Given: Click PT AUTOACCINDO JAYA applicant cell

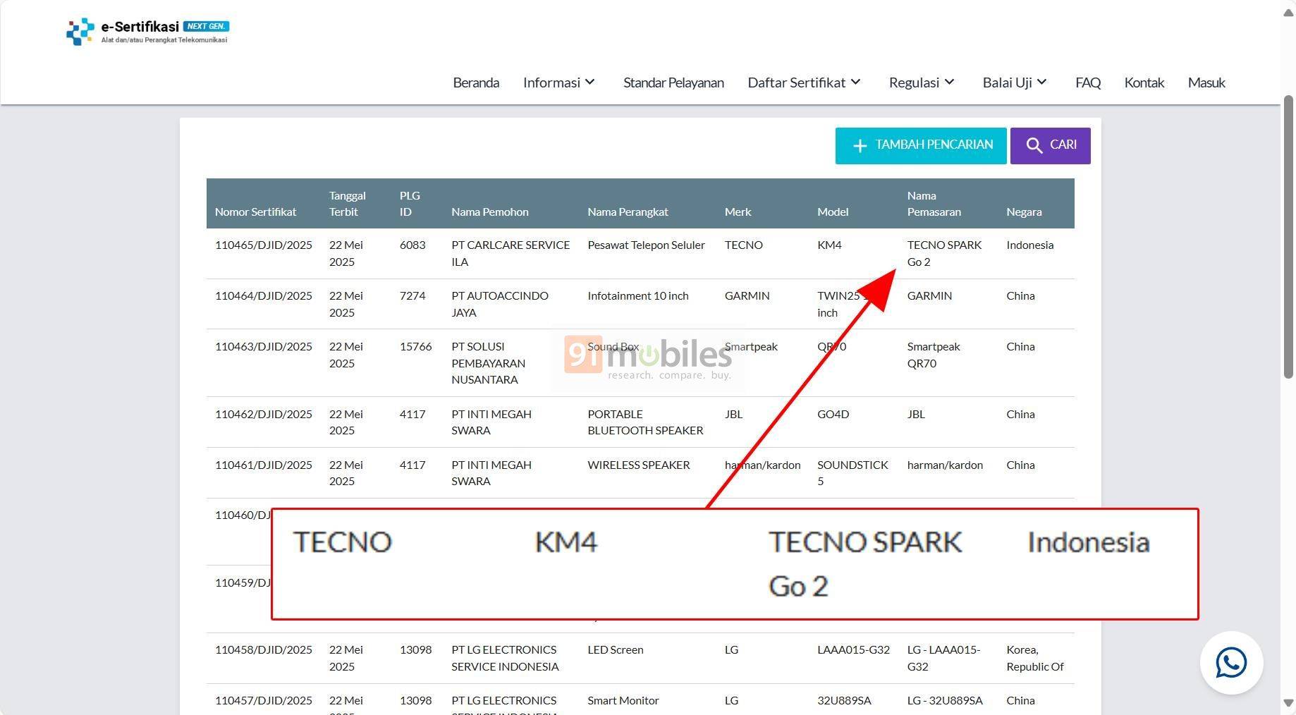Looking at the screenshot, I should pyautogui.click(x=500, y=304).
